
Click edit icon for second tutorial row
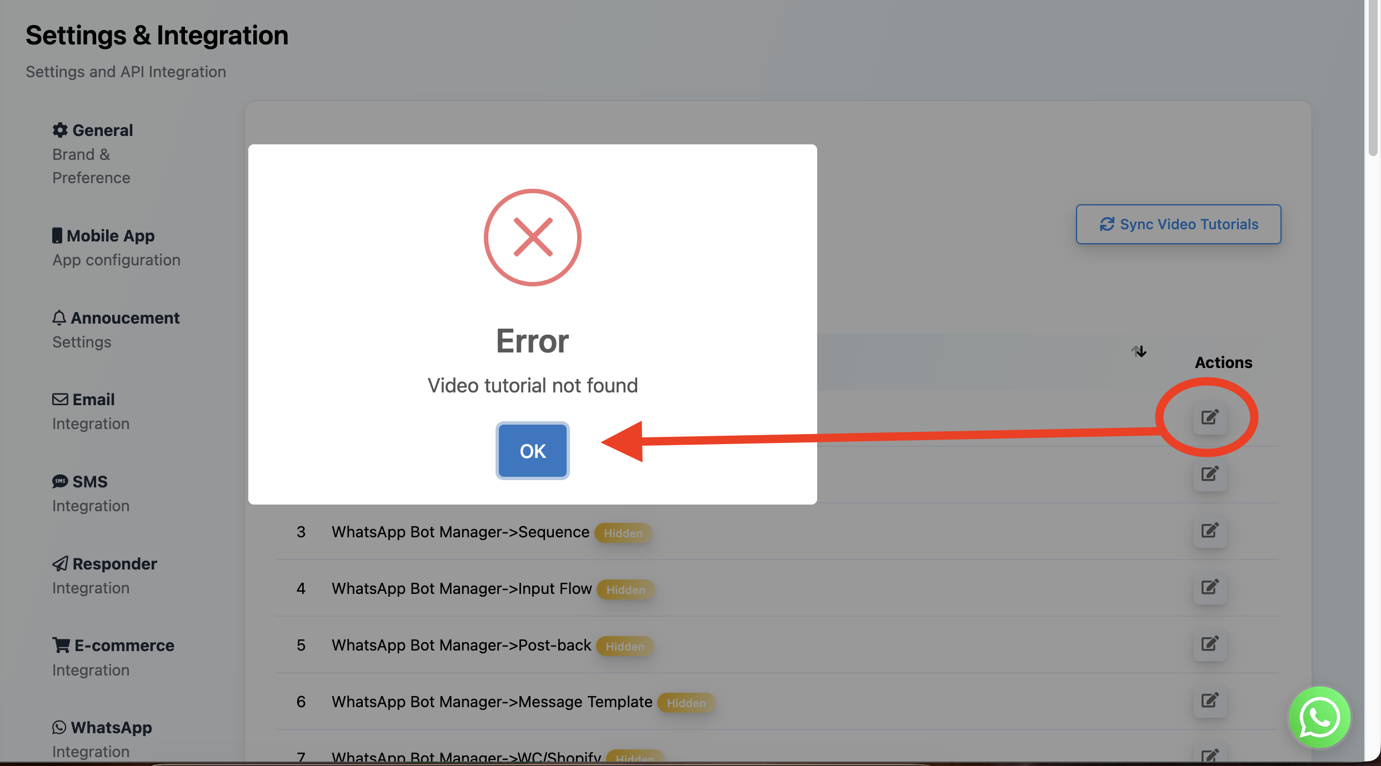pos(1209,474)
